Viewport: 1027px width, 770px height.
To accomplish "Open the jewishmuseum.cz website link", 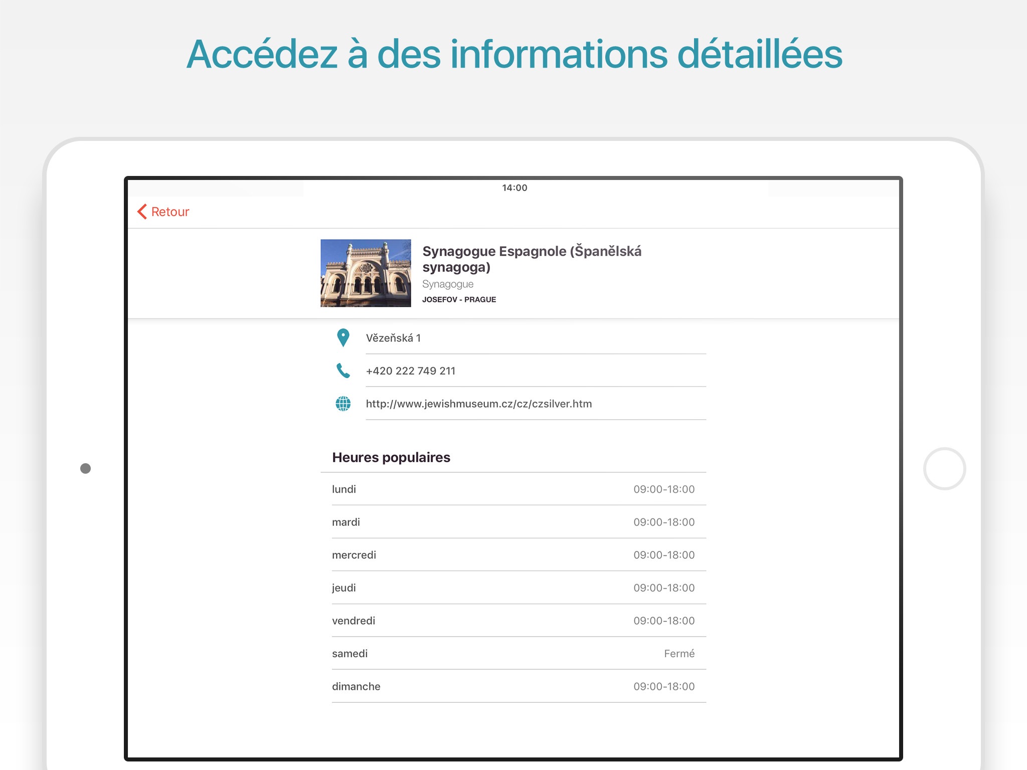I will coord(479,404).
